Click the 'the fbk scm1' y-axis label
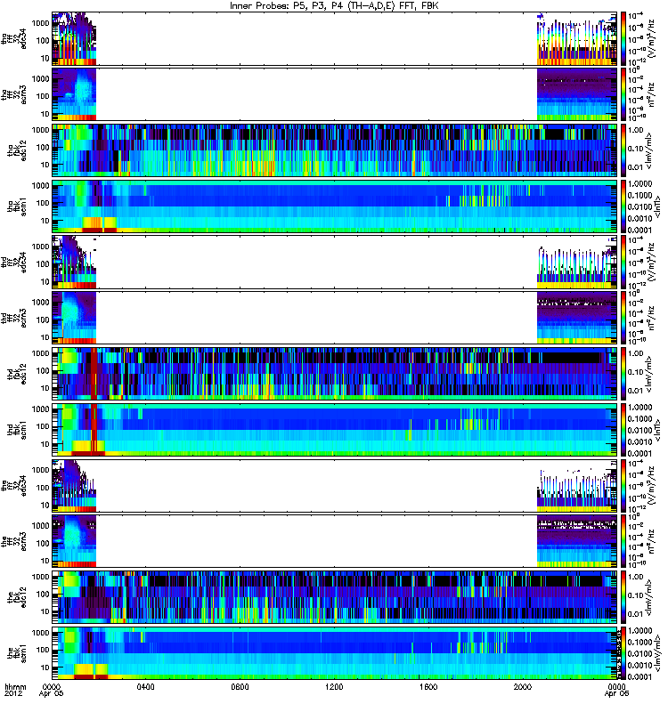 click(17, 653)
